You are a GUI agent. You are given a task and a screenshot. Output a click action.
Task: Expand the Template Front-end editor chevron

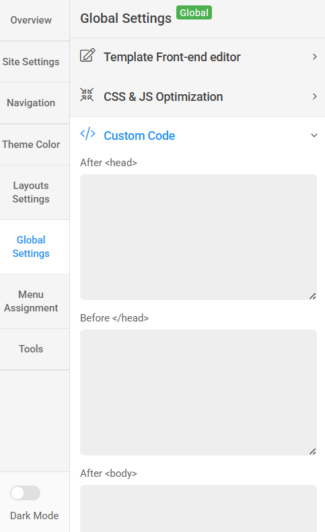click(314, 56)
